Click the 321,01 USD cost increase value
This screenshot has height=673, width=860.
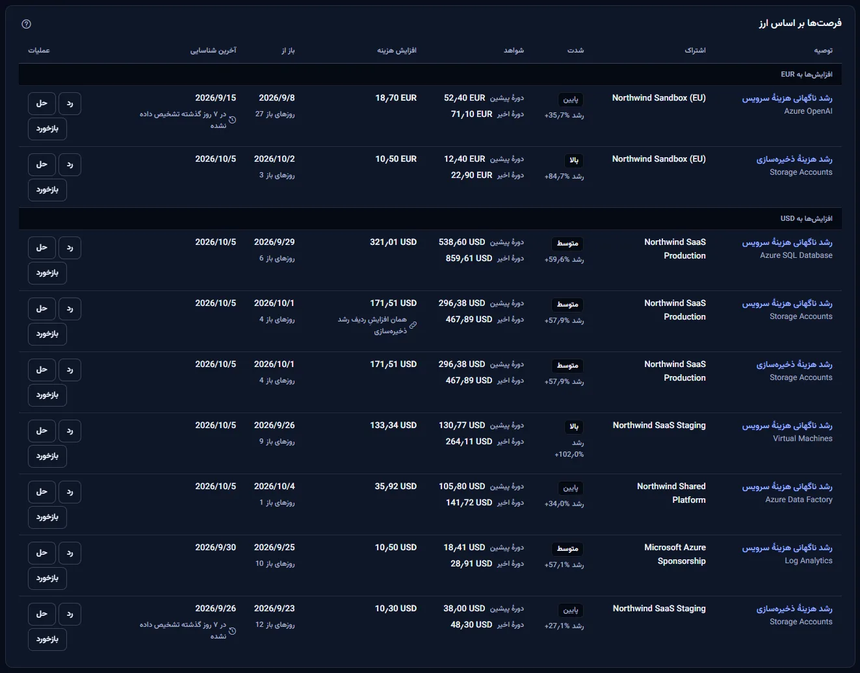393,242
